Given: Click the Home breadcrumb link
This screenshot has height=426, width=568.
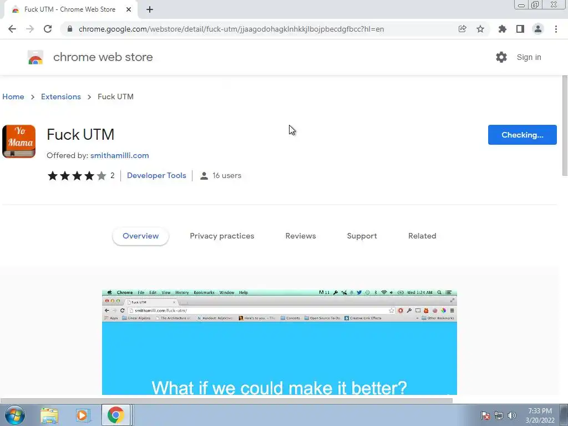Looking at the screenshot, I should pos(13,97).
